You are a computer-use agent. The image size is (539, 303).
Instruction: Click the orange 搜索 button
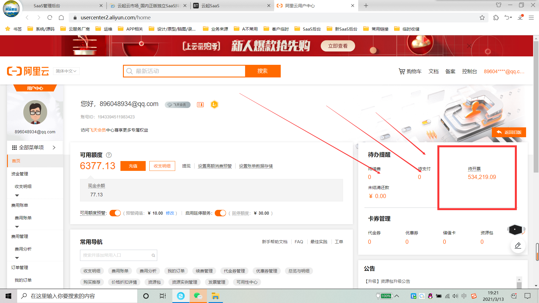(x=262, y=71)
